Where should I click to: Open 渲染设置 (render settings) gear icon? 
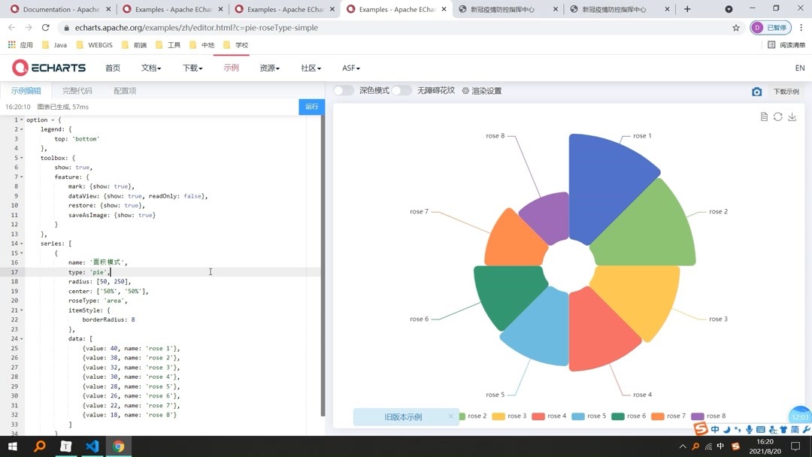pyautogui.click(x=465, y=91)
